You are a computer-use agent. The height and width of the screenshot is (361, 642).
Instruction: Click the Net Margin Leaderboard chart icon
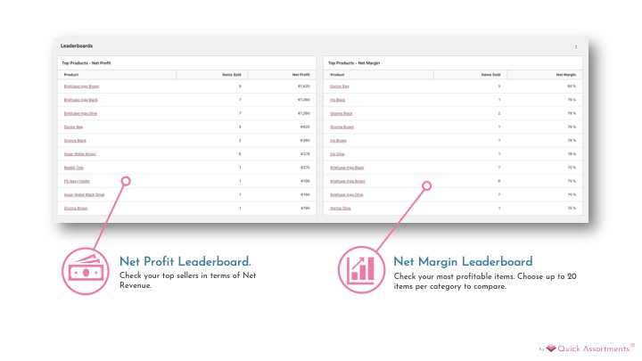pos(361,270)
